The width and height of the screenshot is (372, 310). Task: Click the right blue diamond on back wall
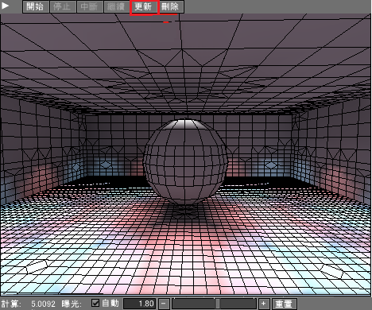(x=271, y=165)
